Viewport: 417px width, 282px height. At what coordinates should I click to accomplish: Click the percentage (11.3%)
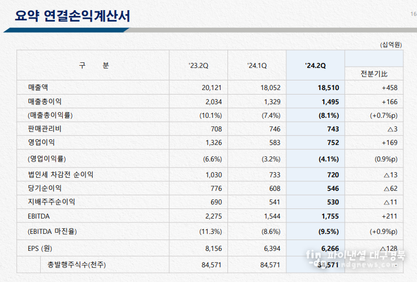coord(210,232)
